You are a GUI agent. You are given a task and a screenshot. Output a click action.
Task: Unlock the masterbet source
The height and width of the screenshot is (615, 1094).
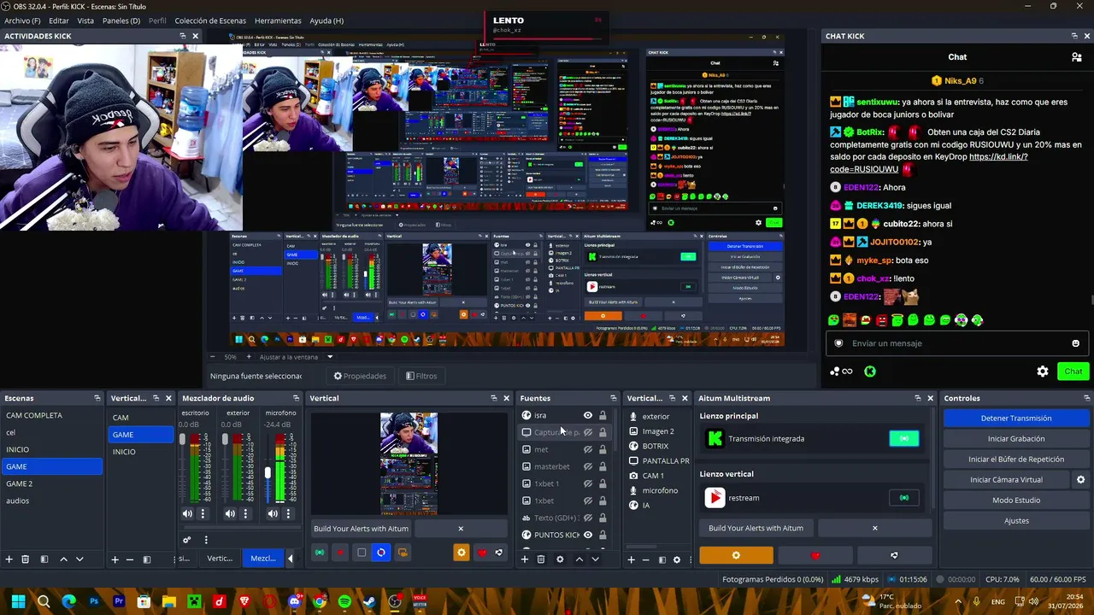tap(603, 466)
